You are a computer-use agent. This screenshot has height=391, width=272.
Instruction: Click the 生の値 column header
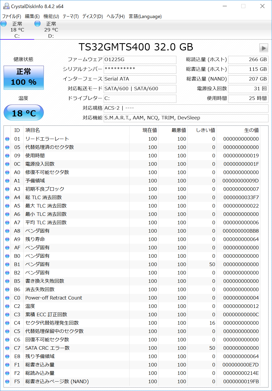pyautogui.click(x=251, y=130)
